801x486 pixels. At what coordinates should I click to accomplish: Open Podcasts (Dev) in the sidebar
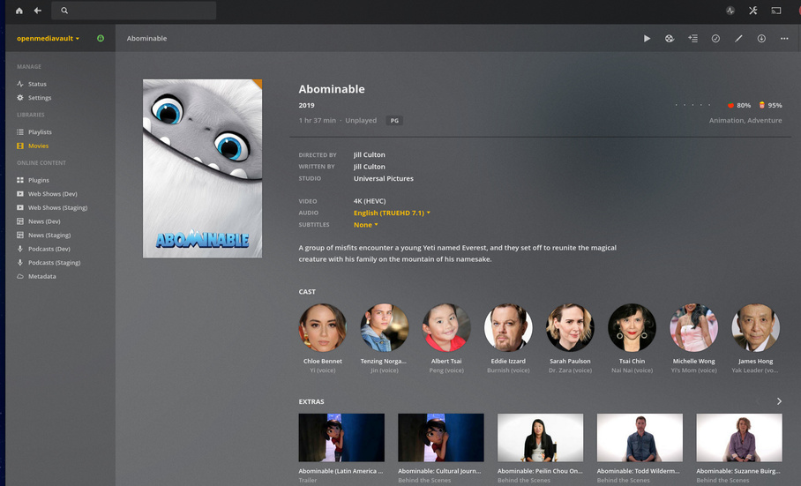(43, 249)
